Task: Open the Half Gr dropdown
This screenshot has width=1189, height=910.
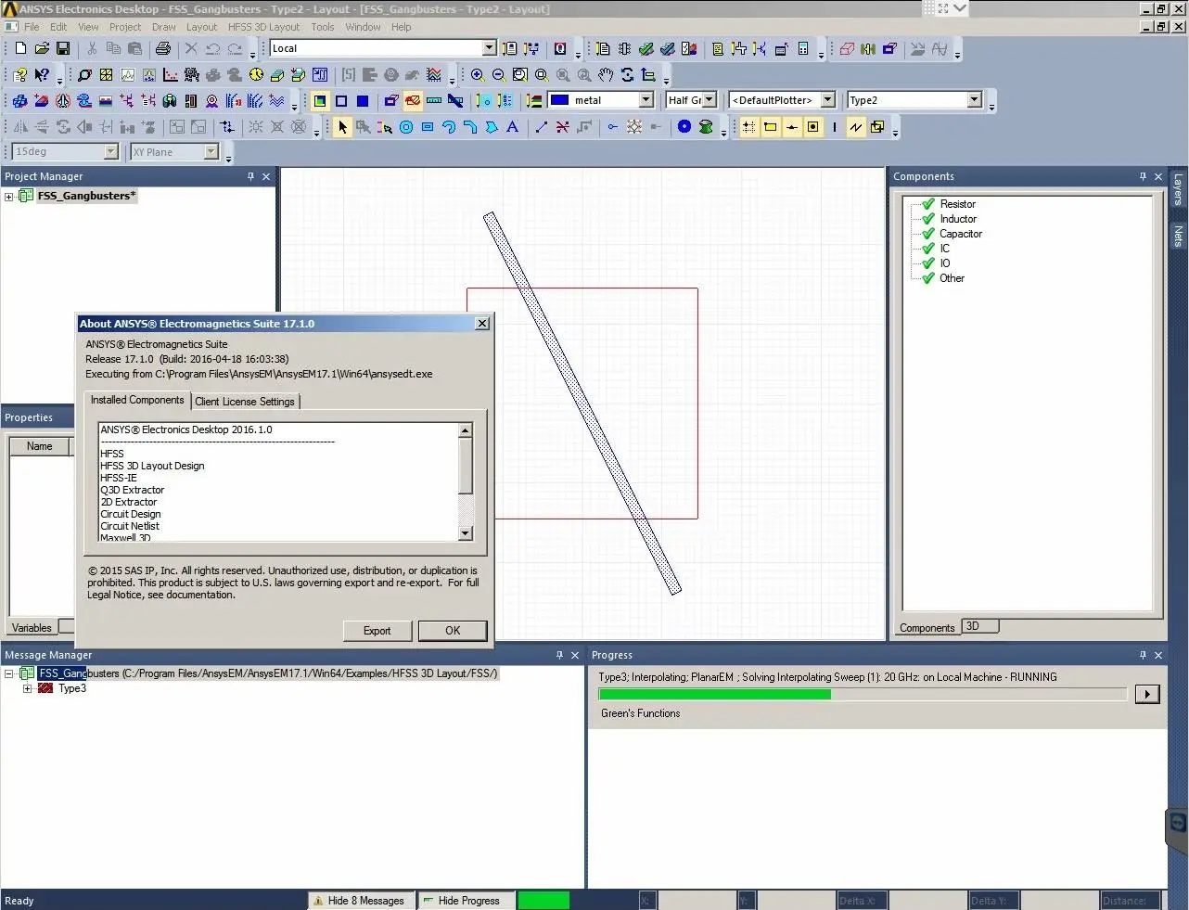Action: [710, 100]
